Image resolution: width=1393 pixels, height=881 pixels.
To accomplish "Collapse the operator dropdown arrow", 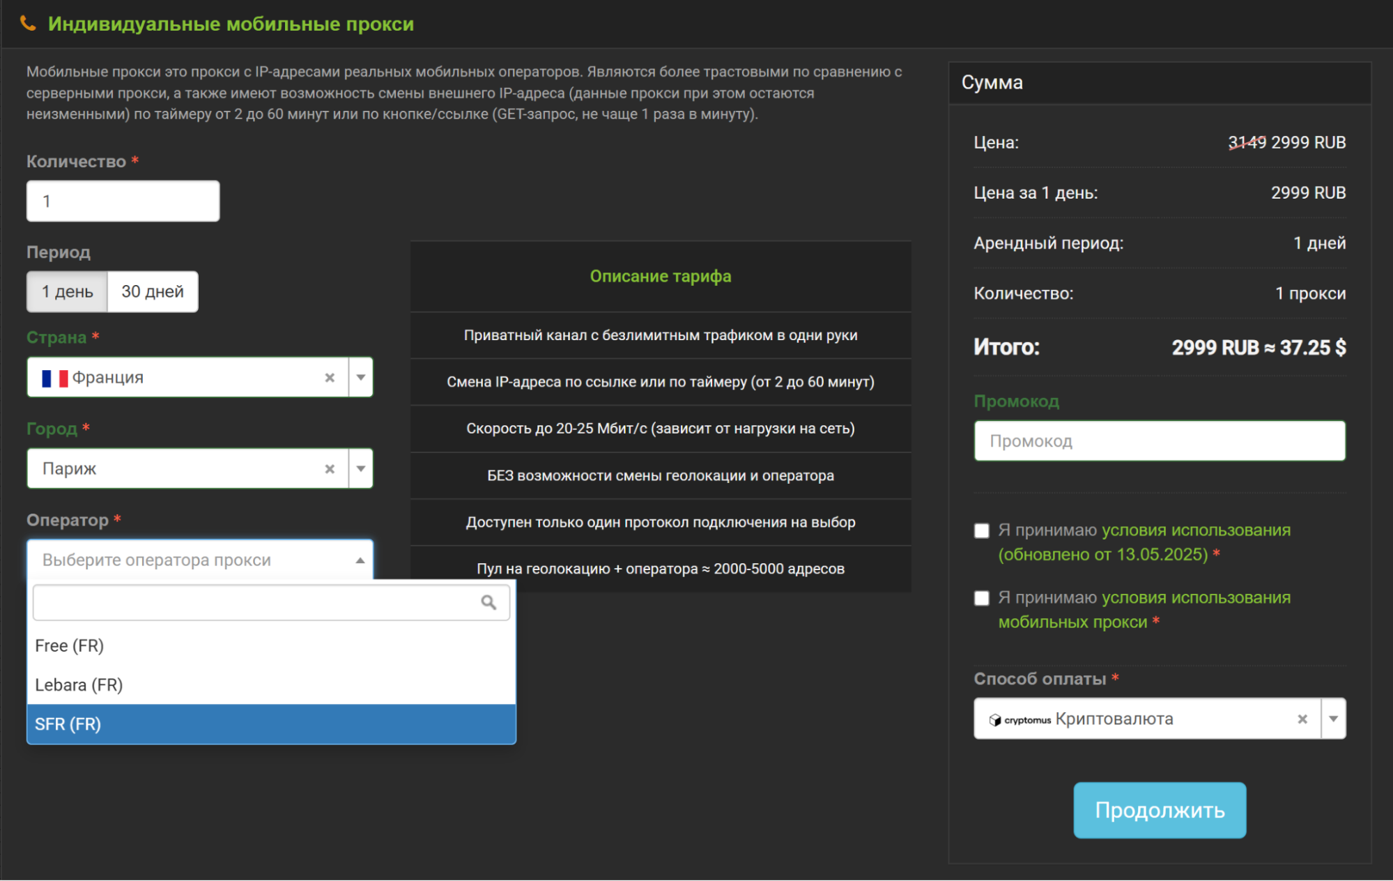I will (360, 560).
